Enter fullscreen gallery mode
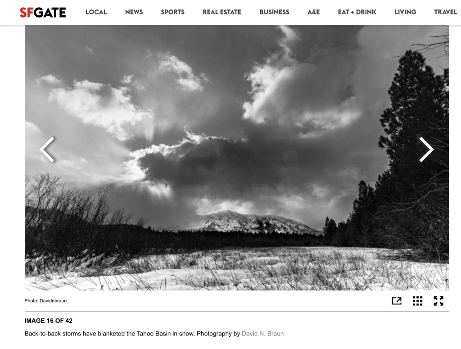The height and width of the screenshot is (349, 461). 438,301
